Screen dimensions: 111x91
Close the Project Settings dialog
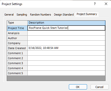pyautogui.click(x=106, y=4)
